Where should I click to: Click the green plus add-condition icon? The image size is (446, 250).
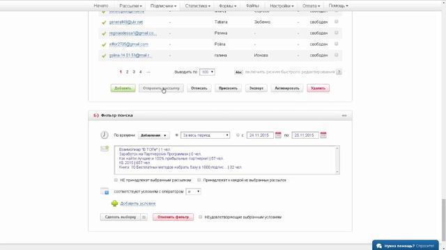114,203
